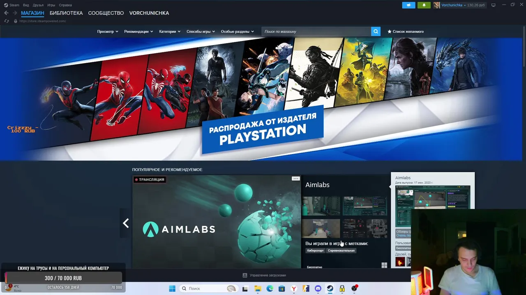
Task: Open the Игры menu
Action: click(x=51, y=5)
